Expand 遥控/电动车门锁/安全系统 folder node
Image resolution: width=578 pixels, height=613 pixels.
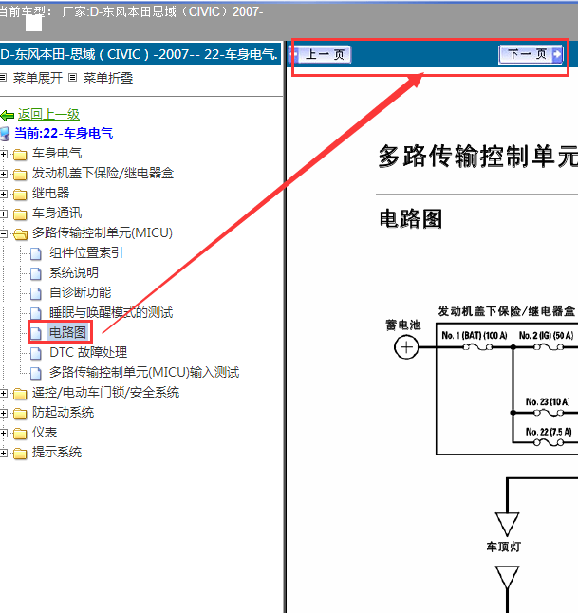(4, 393)
